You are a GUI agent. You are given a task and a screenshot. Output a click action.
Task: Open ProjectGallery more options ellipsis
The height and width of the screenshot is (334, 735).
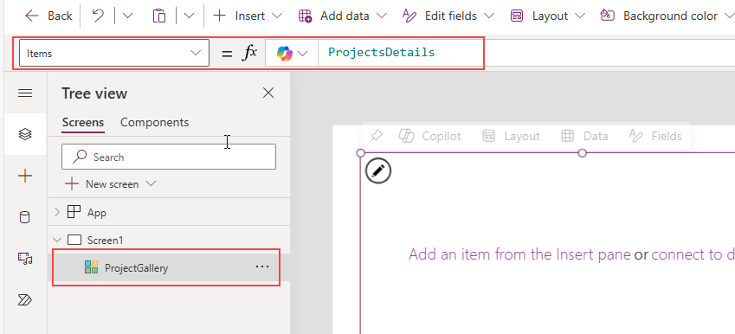[262, 267]
